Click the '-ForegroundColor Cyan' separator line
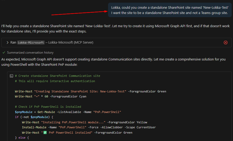233x141 pixels. click(50, 96)
